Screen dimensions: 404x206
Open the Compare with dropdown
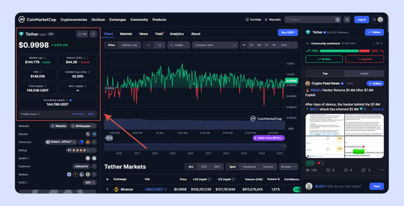(x=215, y=45)
